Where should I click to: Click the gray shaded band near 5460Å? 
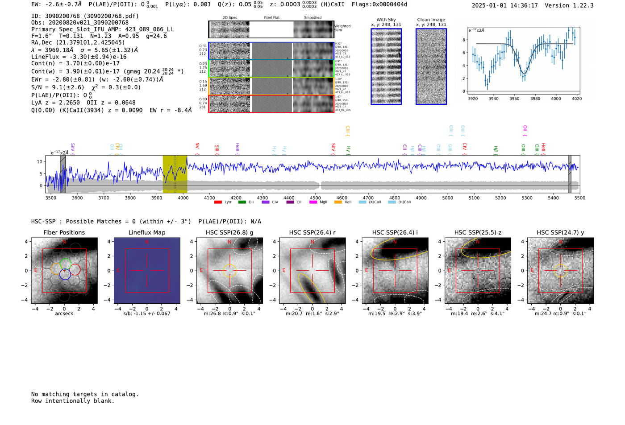[570, 174]
